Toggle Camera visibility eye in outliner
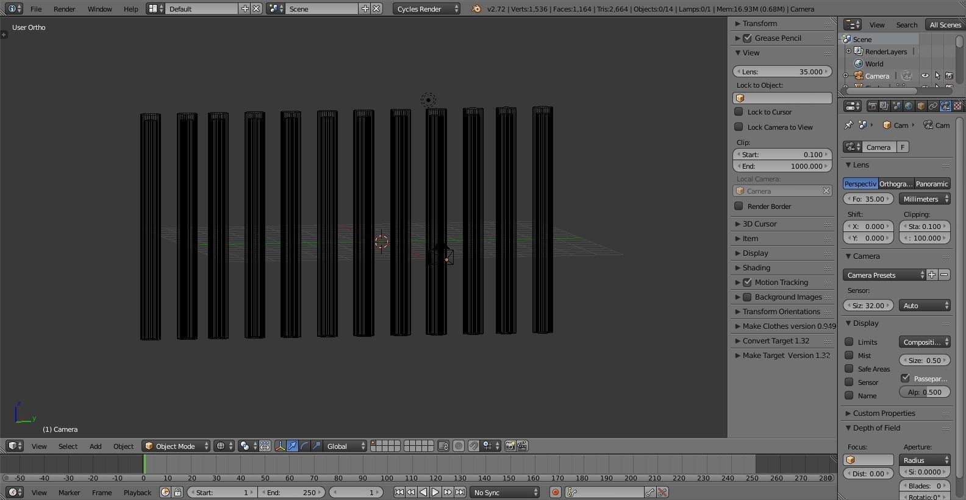This screenshot has width=966, height=500. pos(925,76)
